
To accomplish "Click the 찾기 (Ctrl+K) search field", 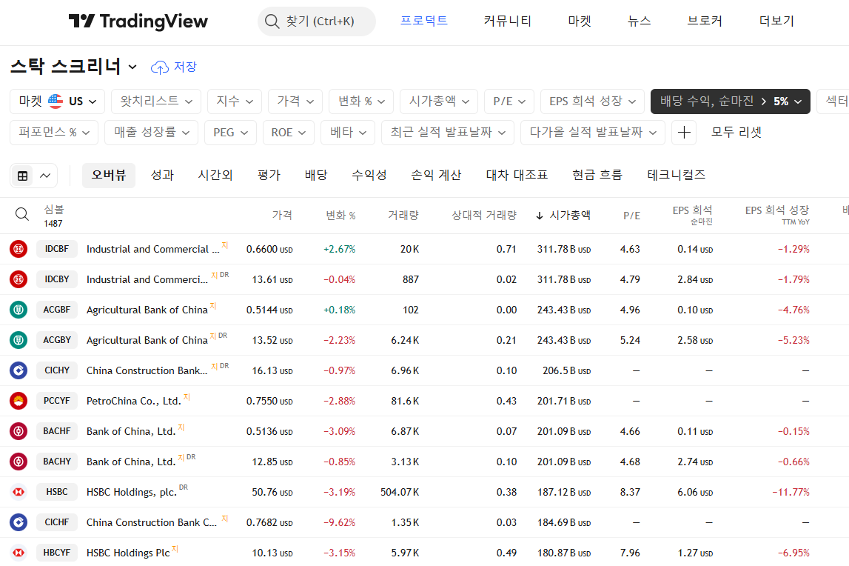I will pyautogui.click(x=317, y=21).
